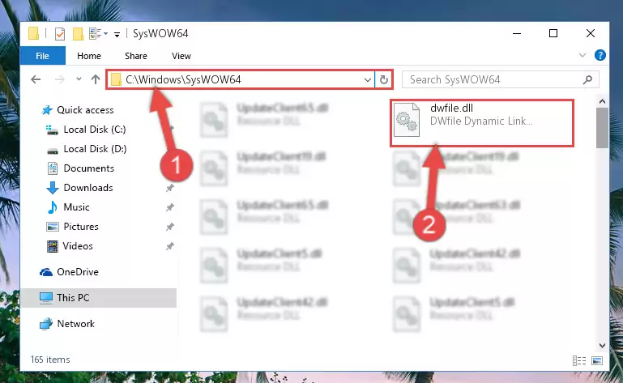Click the This PC monitor icon
623x383 pixels.
point(46,298)
